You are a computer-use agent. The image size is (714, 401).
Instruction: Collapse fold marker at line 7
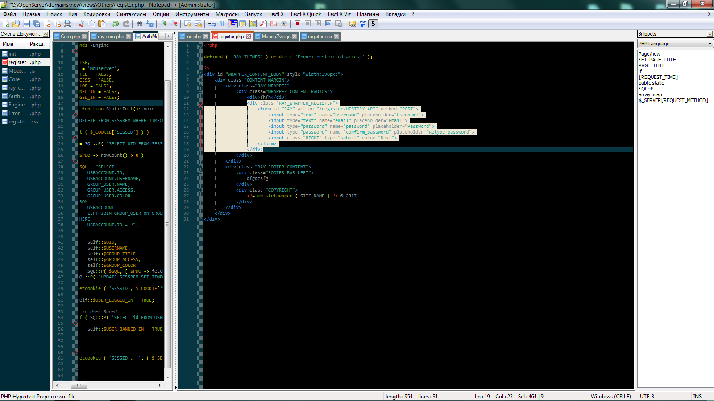[200, 80]
